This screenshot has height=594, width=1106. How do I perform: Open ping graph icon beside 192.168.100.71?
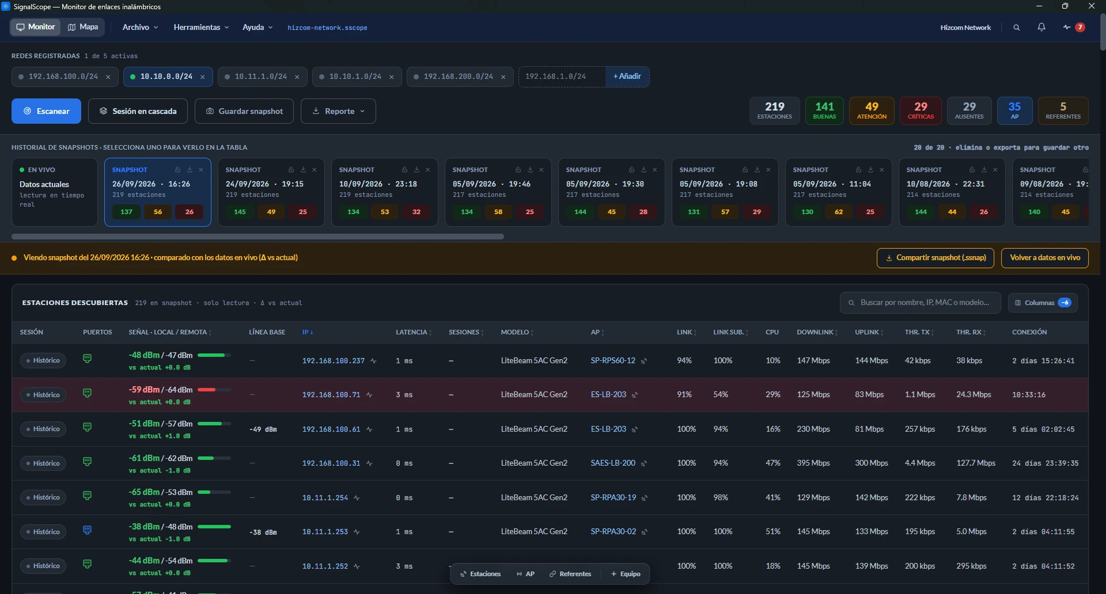coord(369,395)
